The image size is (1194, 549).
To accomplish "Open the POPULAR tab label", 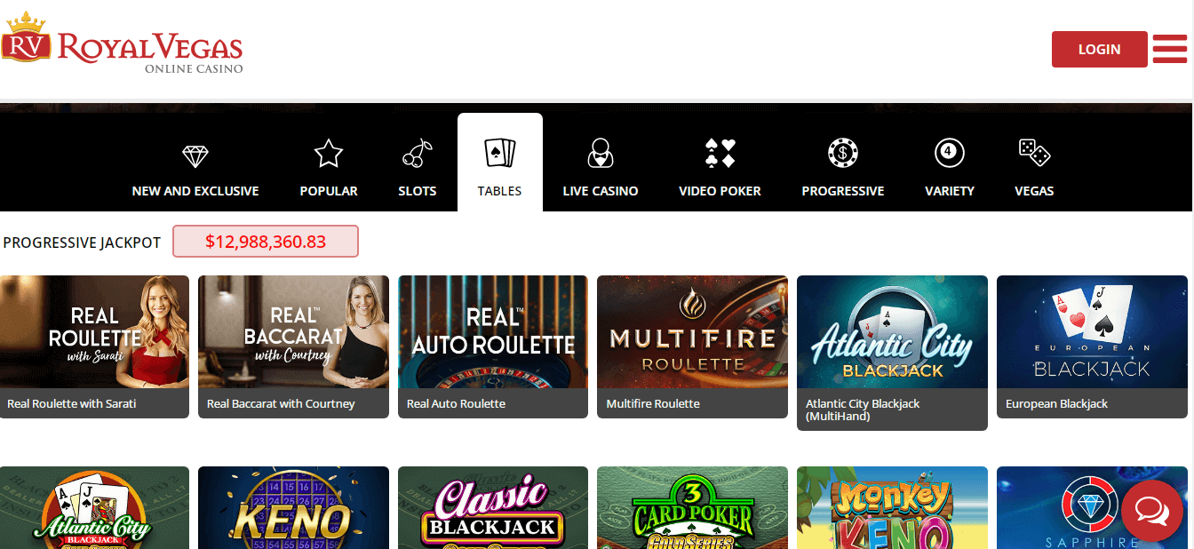I will coord(329,191).
